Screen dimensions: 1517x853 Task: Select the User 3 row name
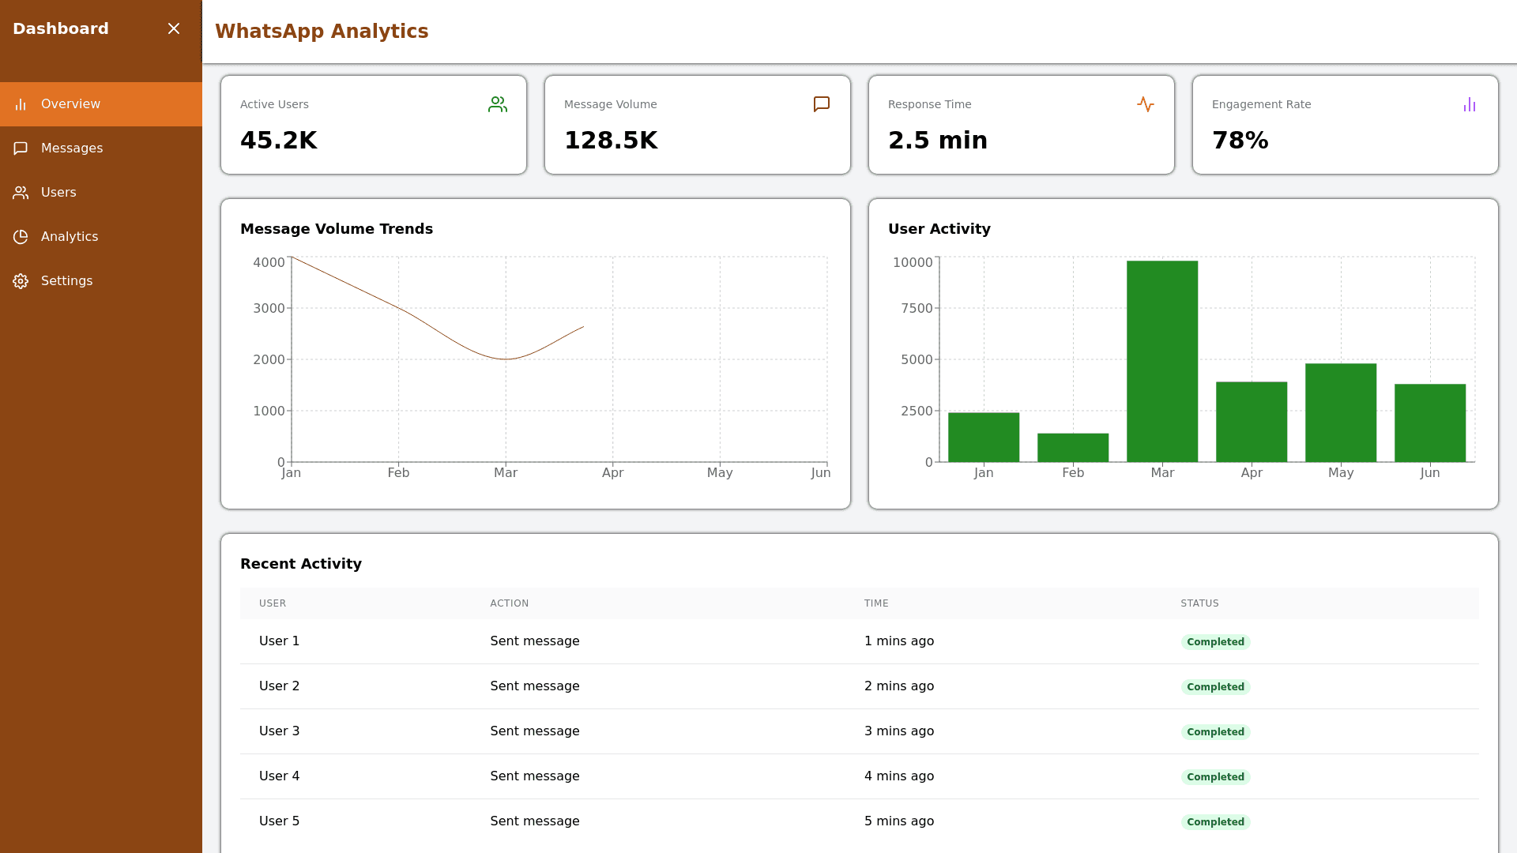[x=280, y=731]
